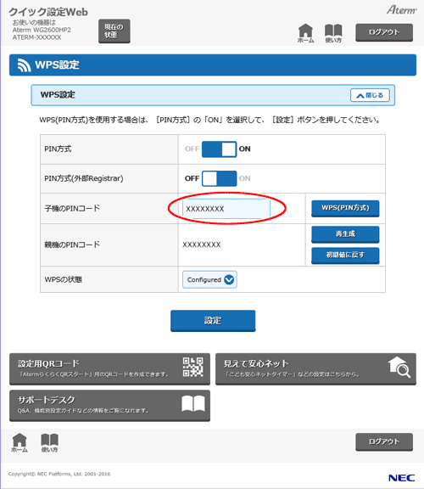Click the 初期値に戻す button
Image resolution: width=424 pixels, height=489 pixels.
345,256
